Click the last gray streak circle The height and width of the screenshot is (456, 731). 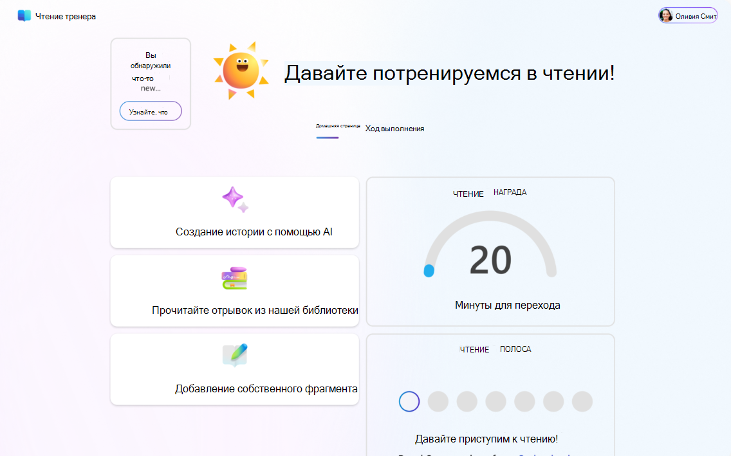click(582, 401)
